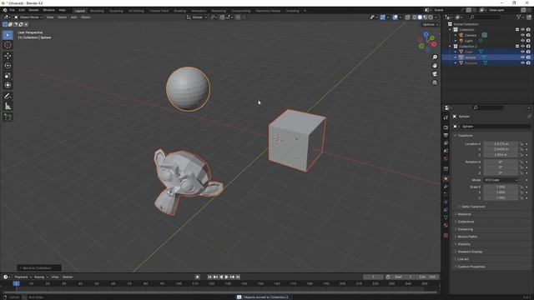
Task: Open the Modifiers properties tab
Action: [x=446, y=187]
